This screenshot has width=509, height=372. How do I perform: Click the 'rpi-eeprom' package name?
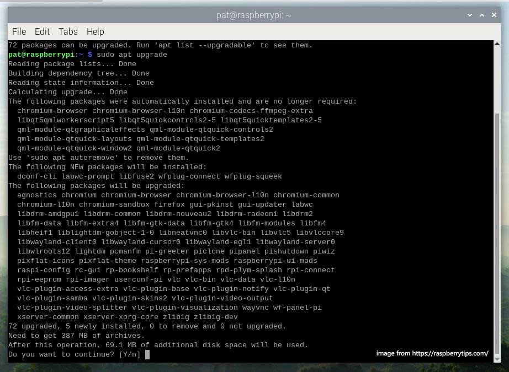(x=39, y=280)
